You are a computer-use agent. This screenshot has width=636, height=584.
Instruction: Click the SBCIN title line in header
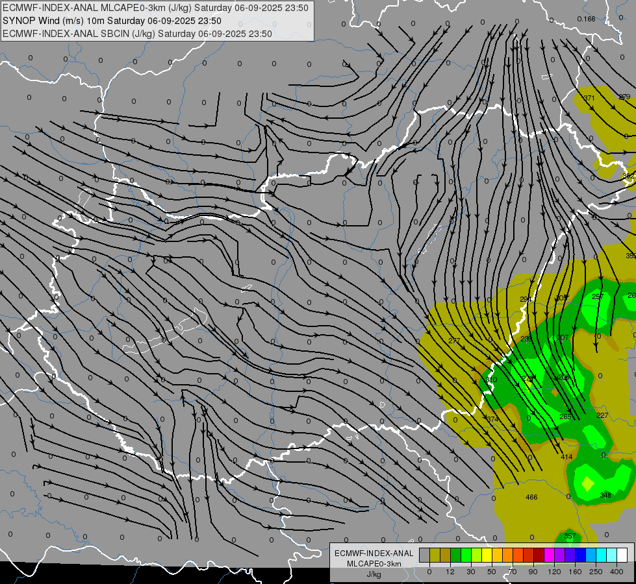pos(137,34)
